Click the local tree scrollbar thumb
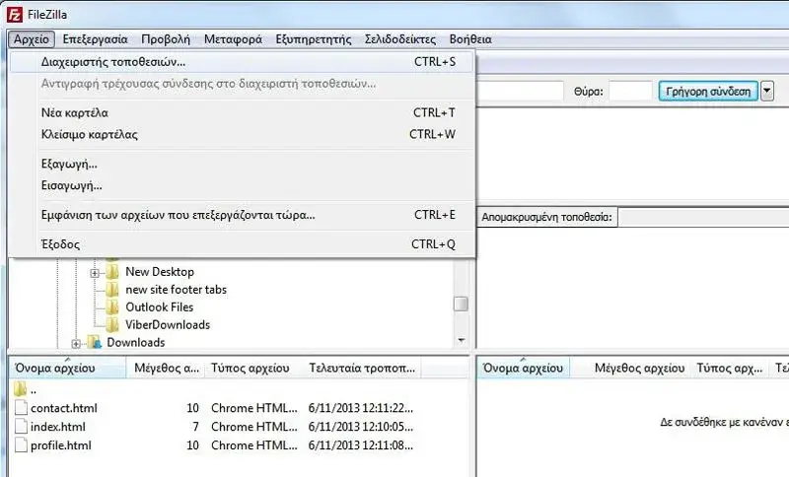 (461, 305)
